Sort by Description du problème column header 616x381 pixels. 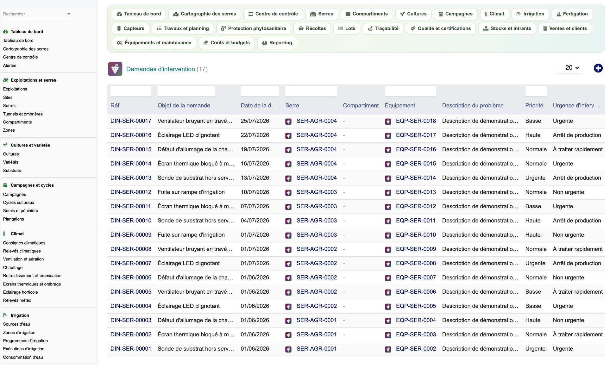473,105
